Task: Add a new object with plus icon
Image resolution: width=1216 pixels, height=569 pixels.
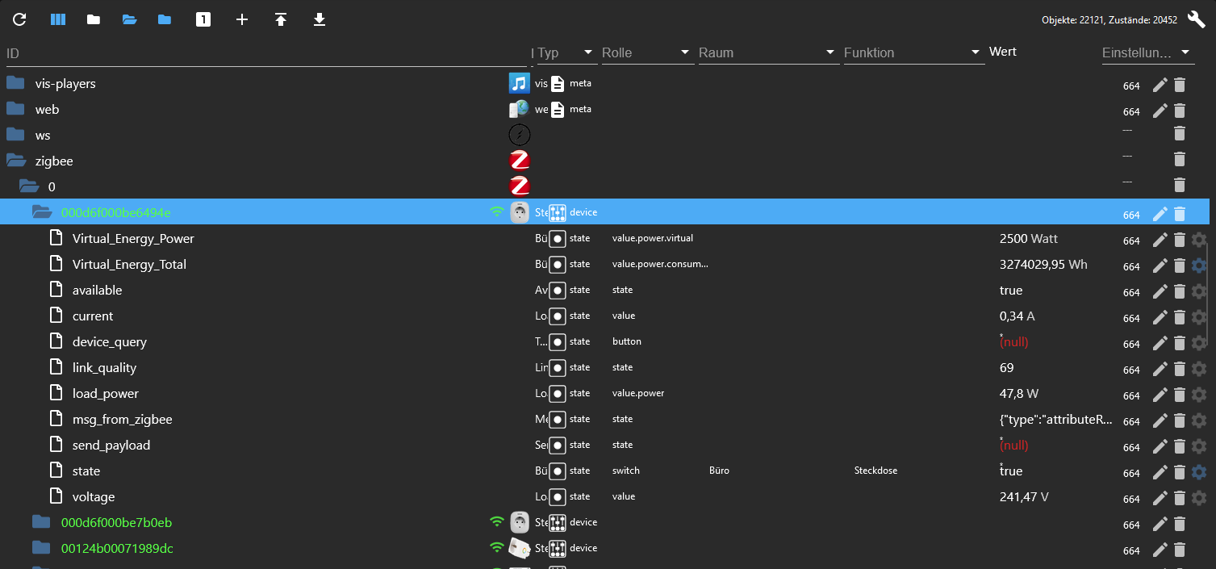Action: (242, 19)
